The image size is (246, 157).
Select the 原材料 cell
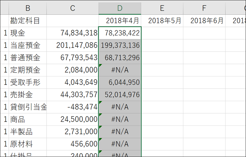28,144
